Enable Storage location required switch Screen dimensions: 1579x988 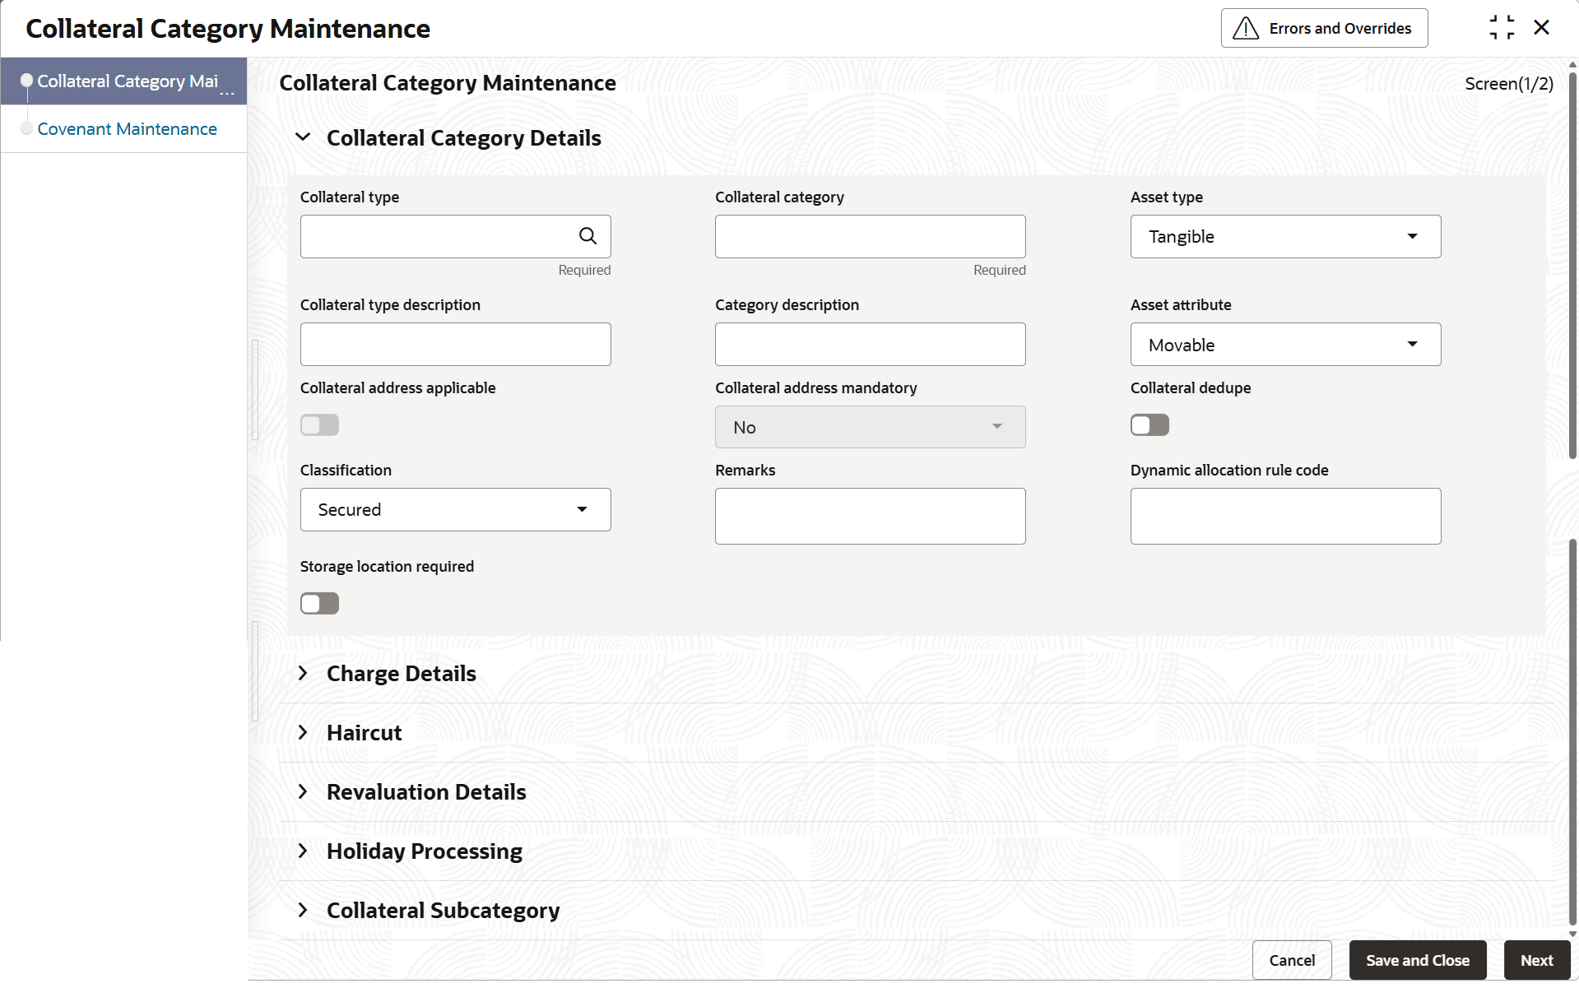tap(319, 603)
